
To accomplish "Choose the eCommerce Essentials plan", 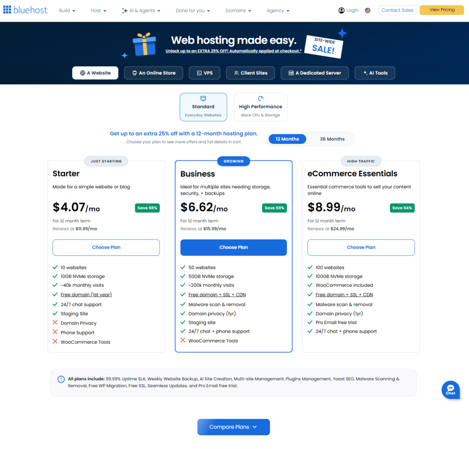I will click(361, 247).
